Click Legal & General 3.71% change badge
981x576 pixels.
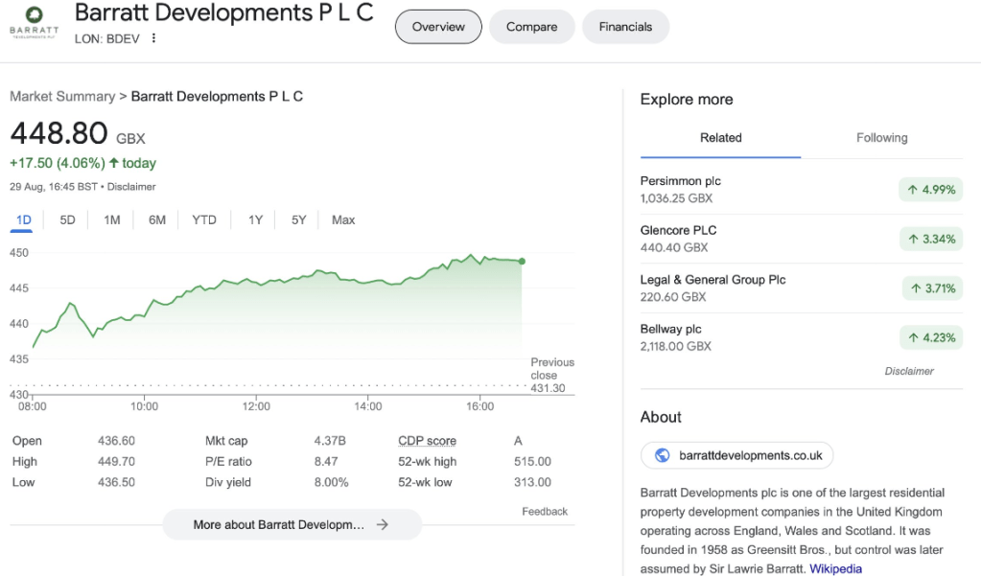coord(931,288)
